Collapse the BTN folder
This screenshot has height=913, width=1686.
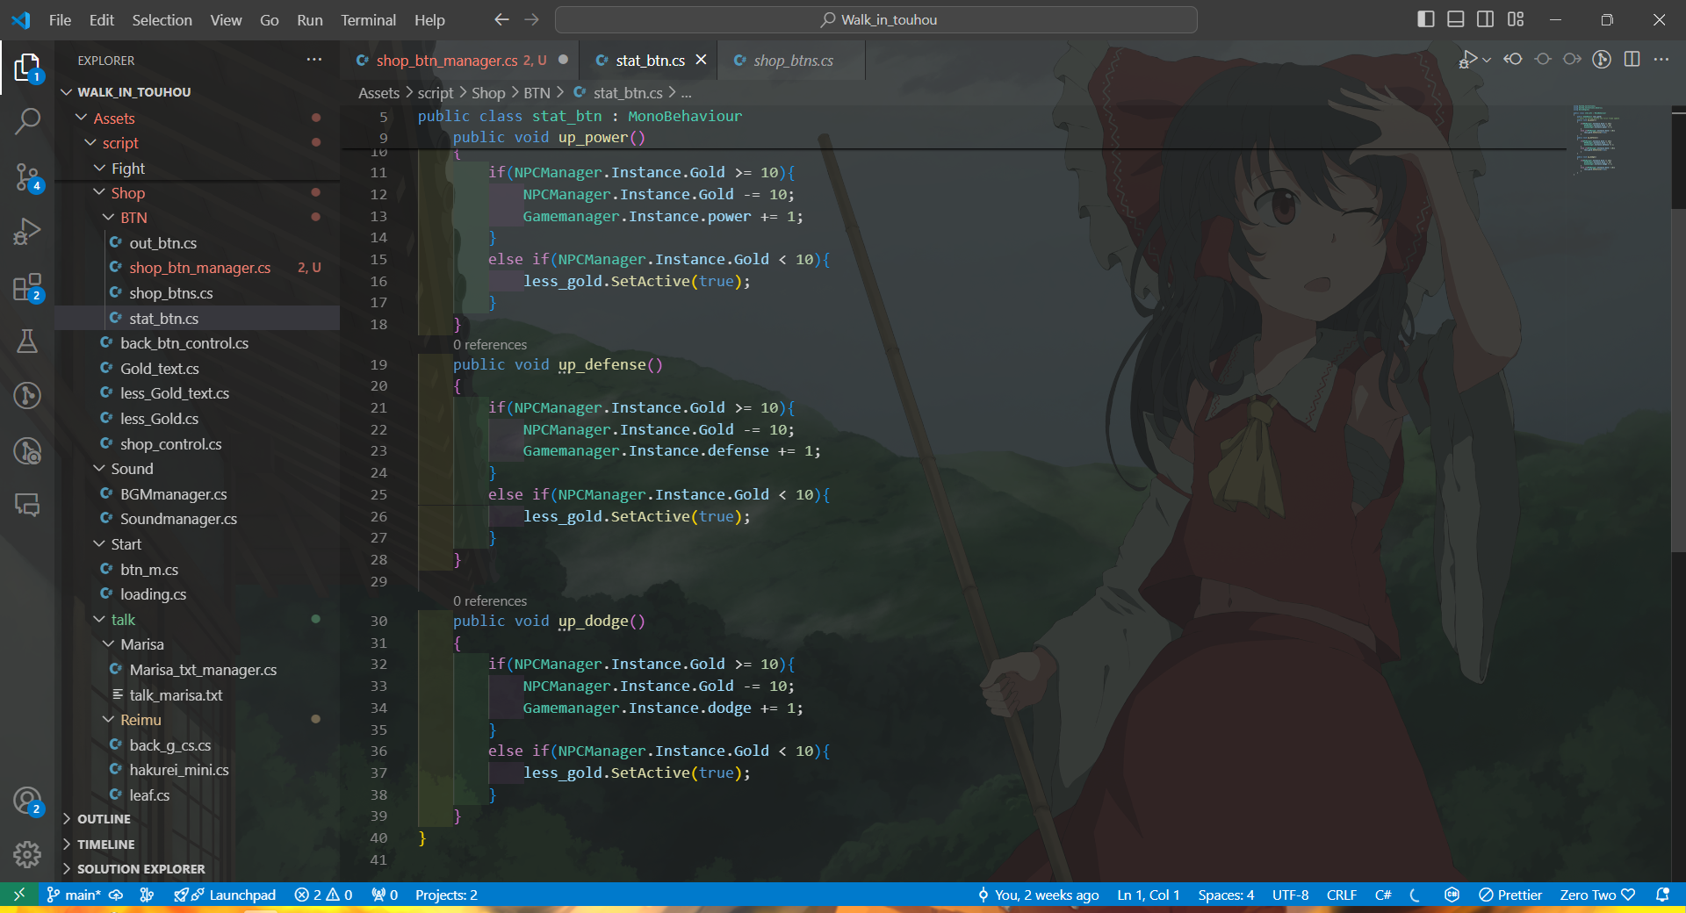pyautogui.click(x=108, y=217)
